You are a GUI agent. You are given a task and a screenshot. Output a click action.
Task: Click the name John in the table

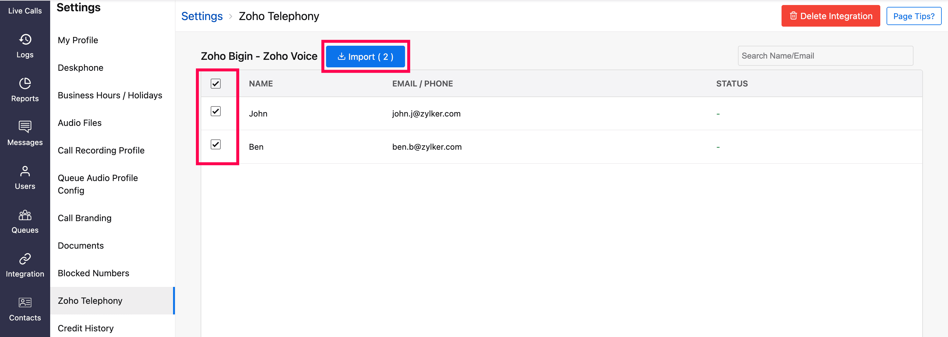click(x=258, y=114)
